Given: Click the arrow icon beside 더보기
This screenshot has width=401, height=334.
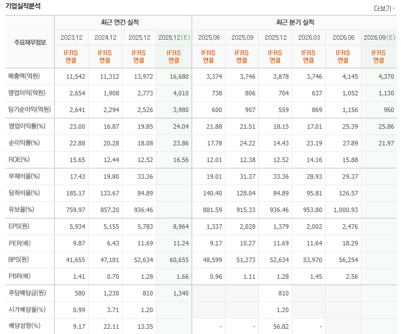Looking at the screenshot, I should (394, 9).
